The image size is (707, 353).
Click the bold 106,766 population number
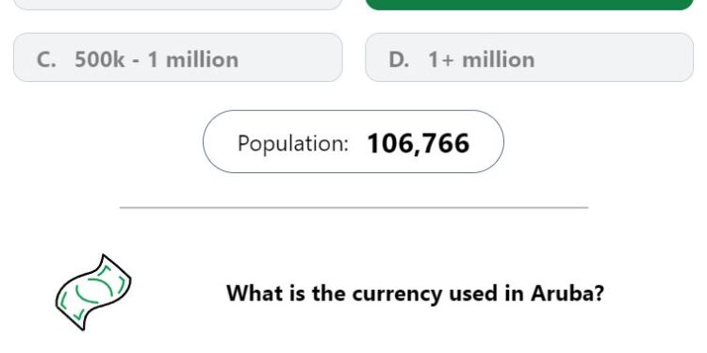[x=419, y=144]
